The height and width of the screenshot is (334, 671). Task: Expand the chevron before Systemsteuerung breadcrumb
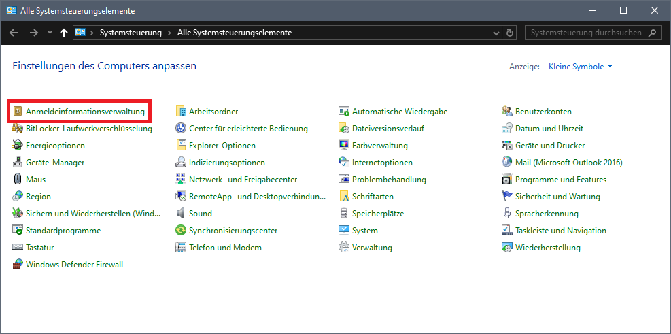pos(92,33)
